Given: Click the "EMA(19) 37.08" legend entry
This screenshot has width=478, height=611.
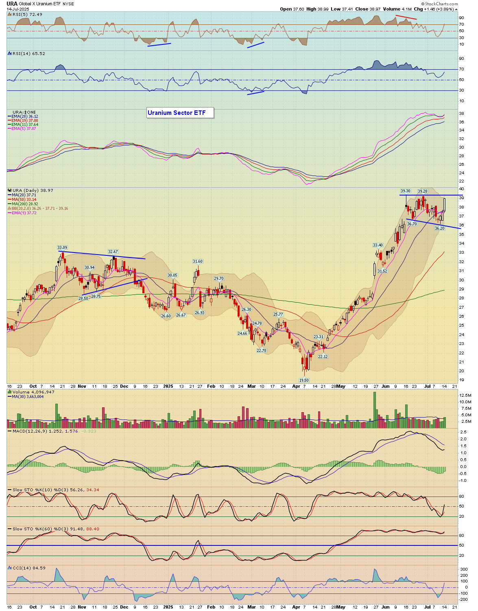Looking at the screenshot, I should [25, 121].
